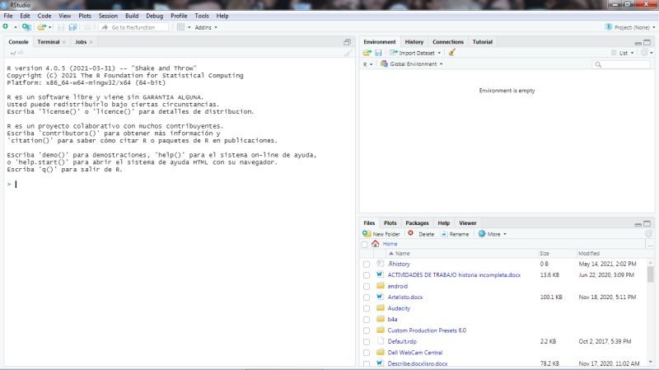659x370 pixels.
Task: Minimize the Environment pane
Action: click(x=638, y=43)
